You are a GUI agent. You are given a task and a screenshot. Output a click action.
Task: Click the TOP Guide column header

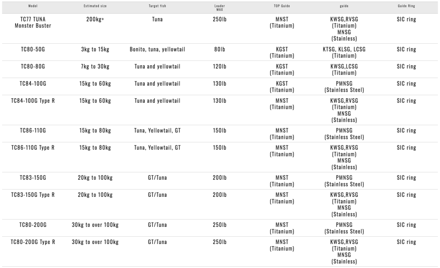282,6
